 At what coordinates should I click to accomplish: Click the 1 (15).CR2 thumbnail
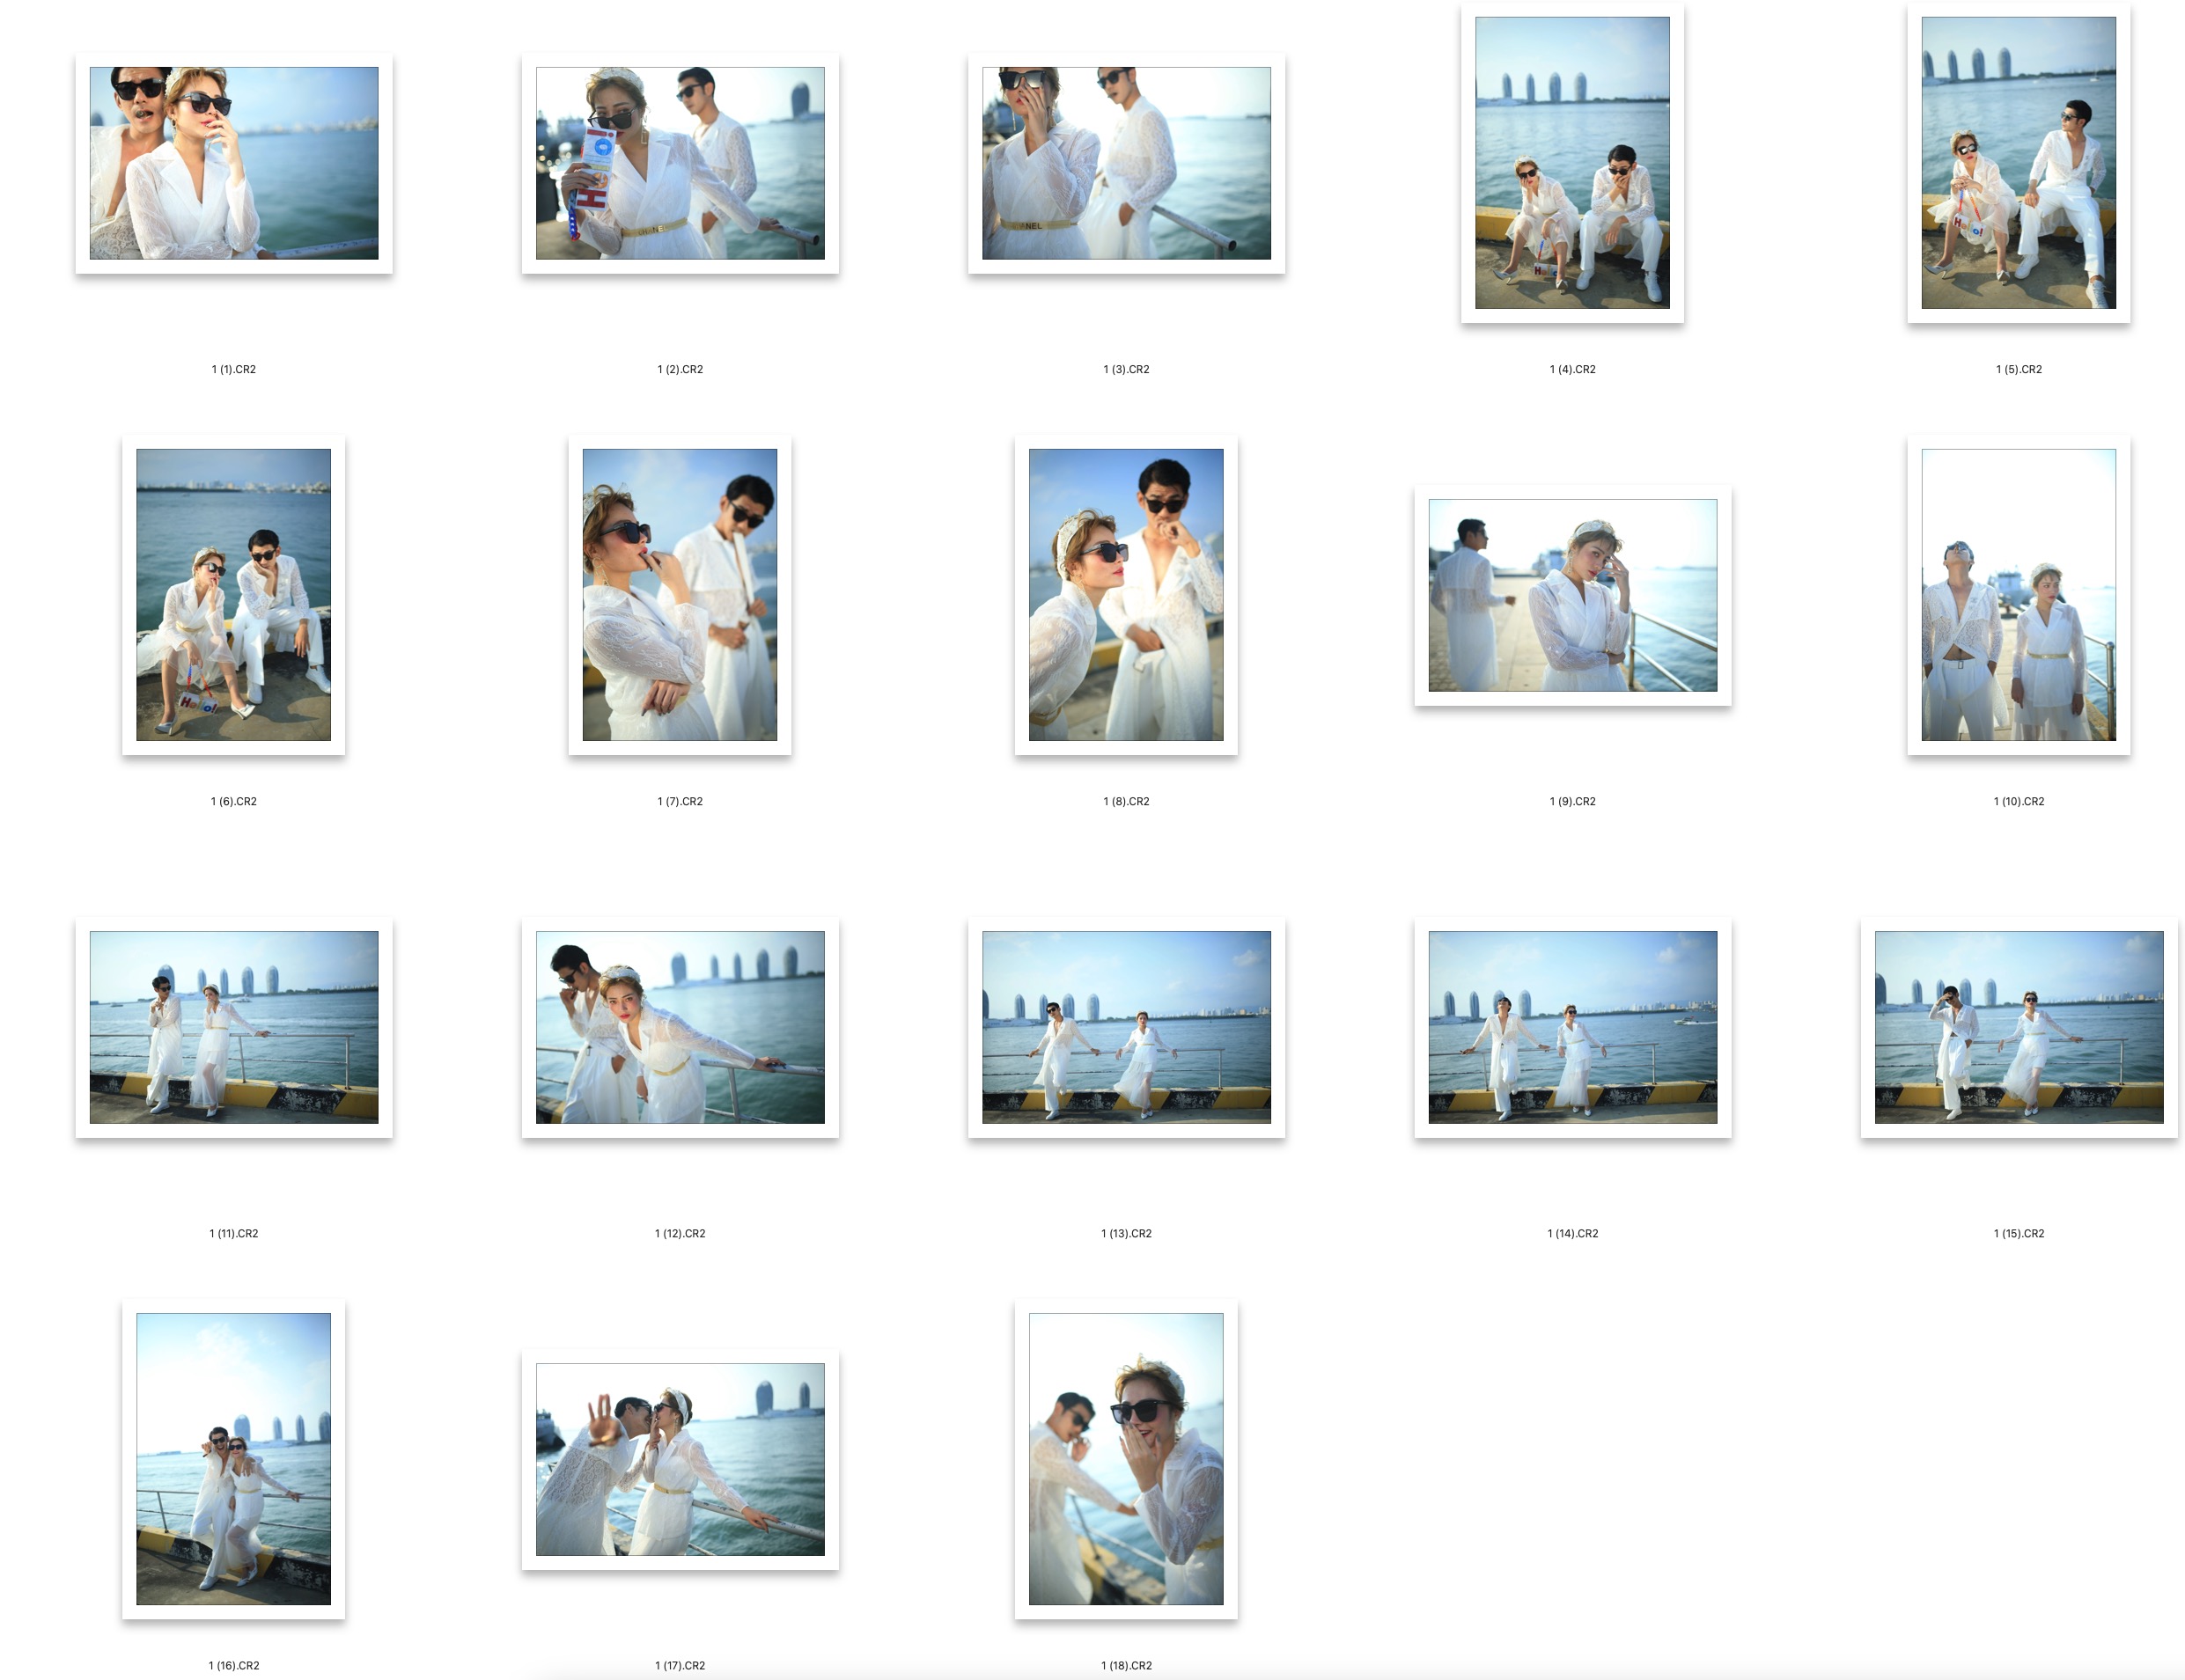click(2018, 1027)
